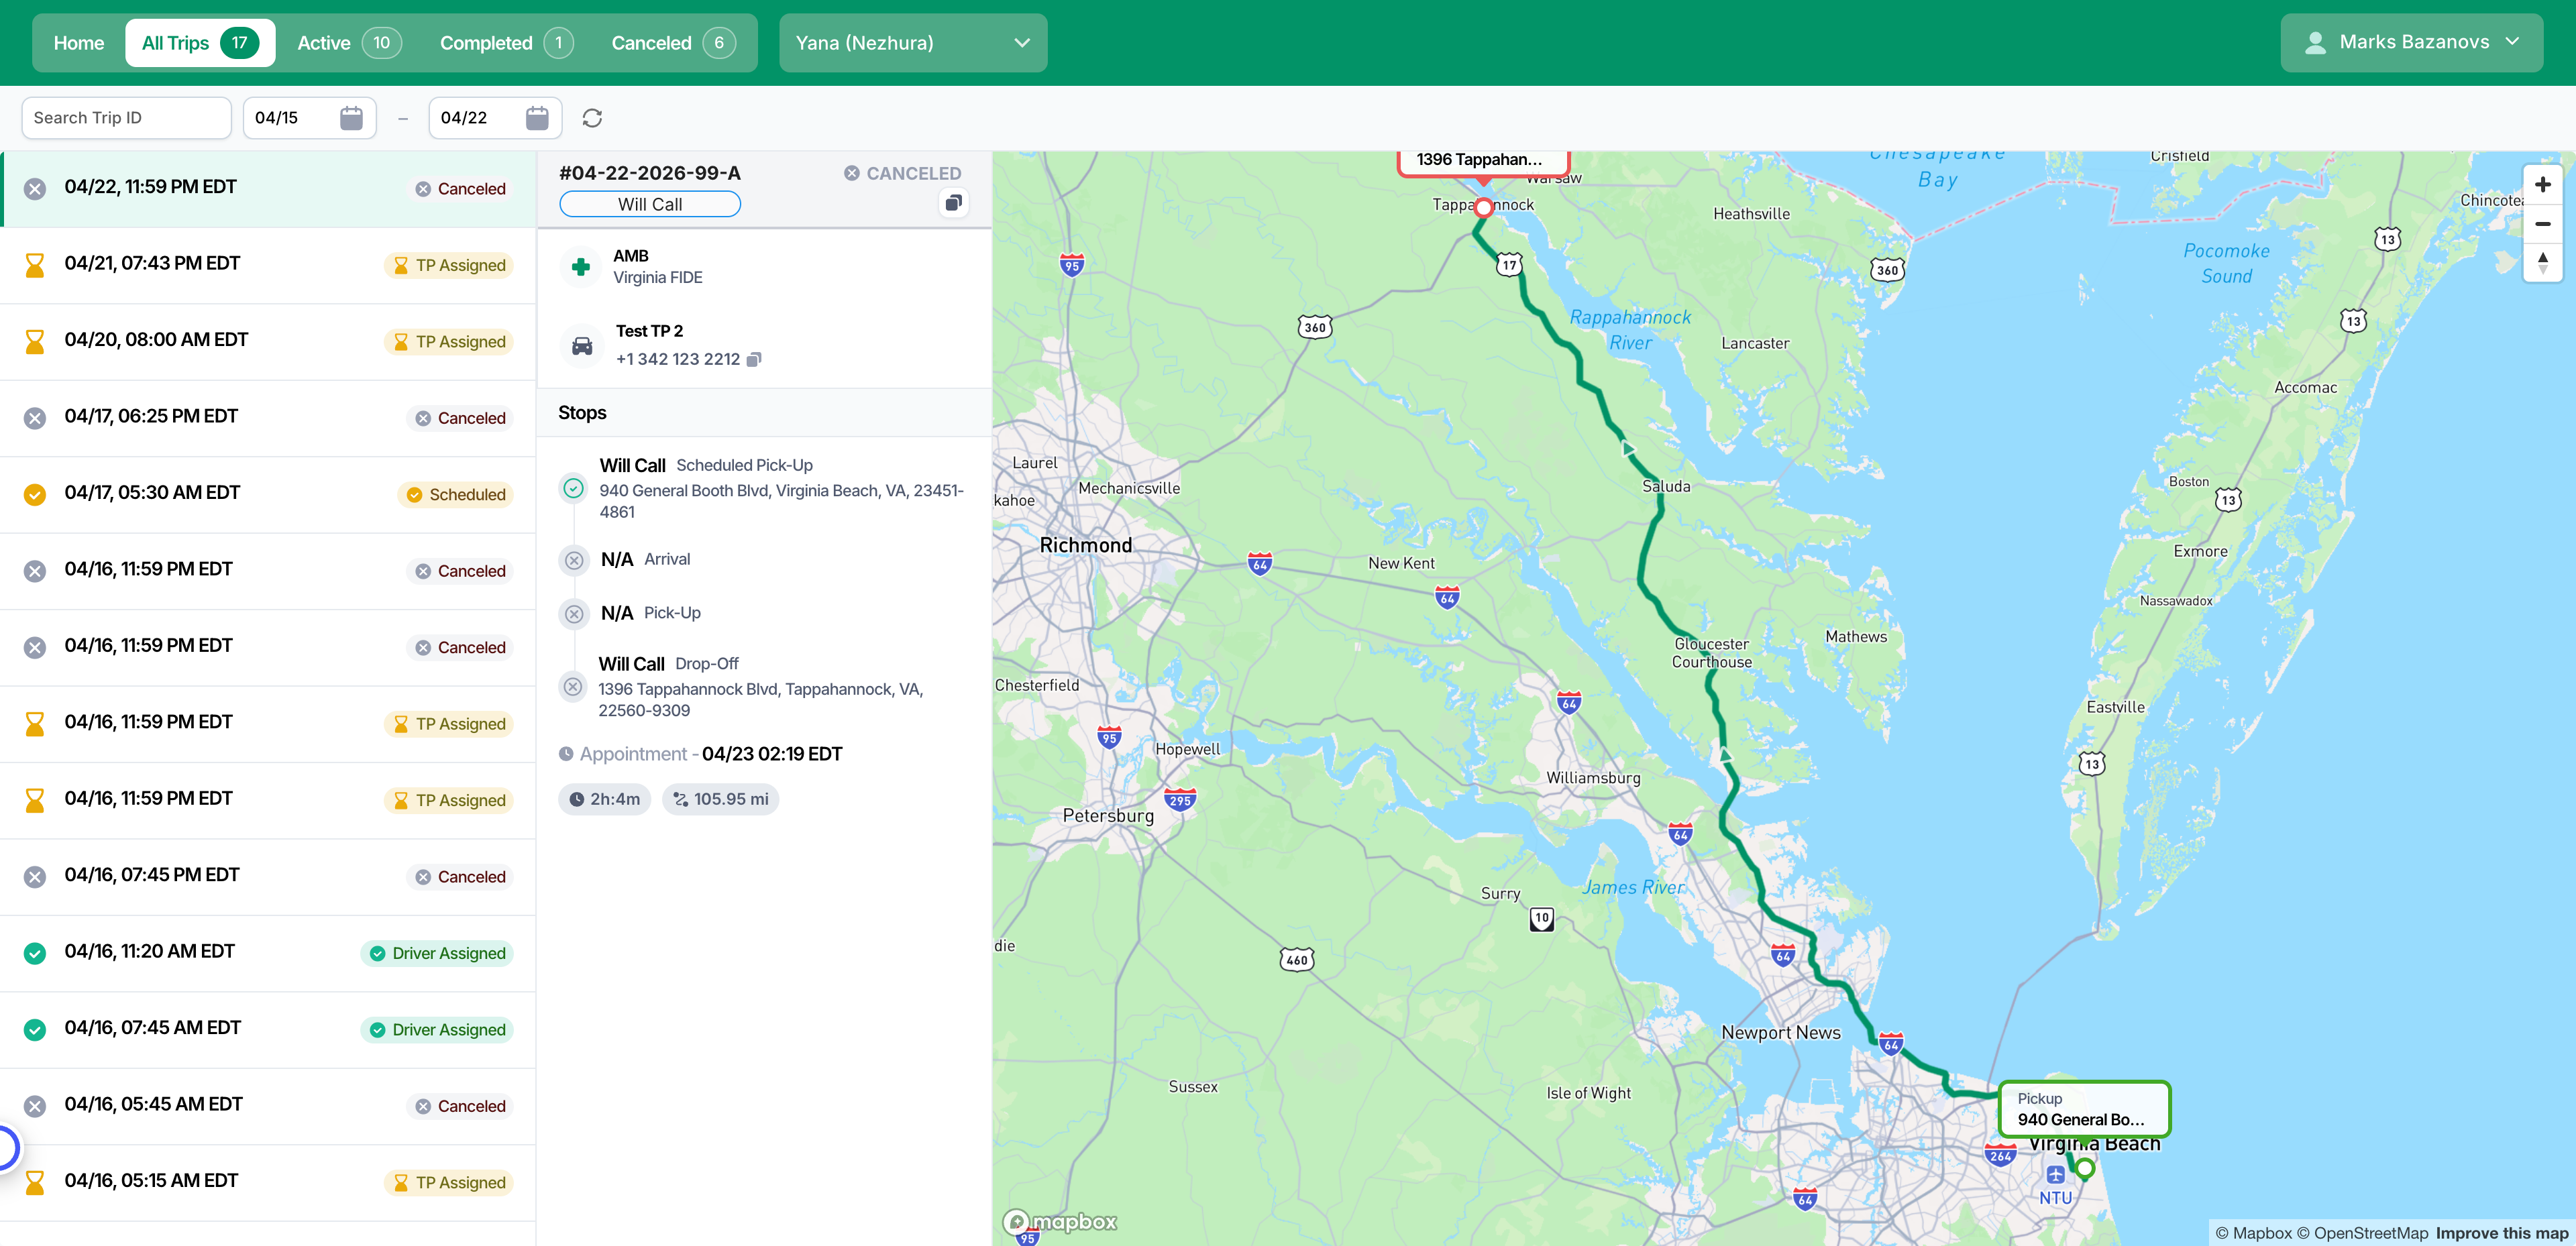Go to the Home tab
Image resolution: width=2576 pixels, height=1246 pixels.
[x=79, y=43]
